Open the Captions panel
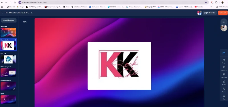The height and width of the screenshot is (107, 228). click(224, 68)
